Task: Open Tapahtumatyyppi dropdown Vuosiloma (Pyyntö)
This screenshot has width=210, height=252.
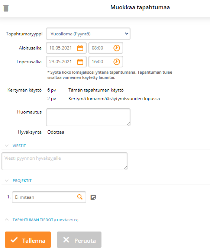Action: (x=88, y=34)
